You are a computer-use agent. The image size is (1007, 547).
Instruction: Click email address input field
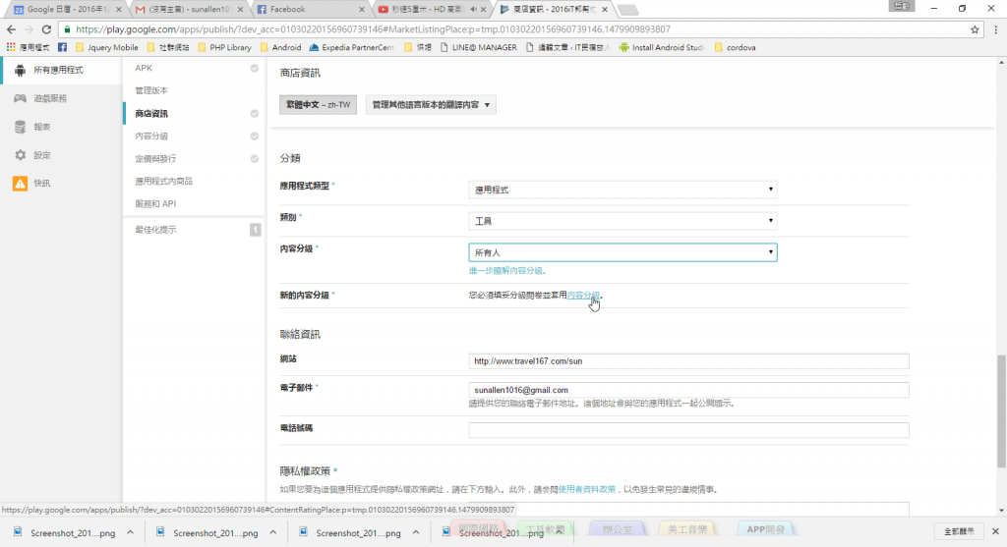pyautogui.click(x=688, y=390)
